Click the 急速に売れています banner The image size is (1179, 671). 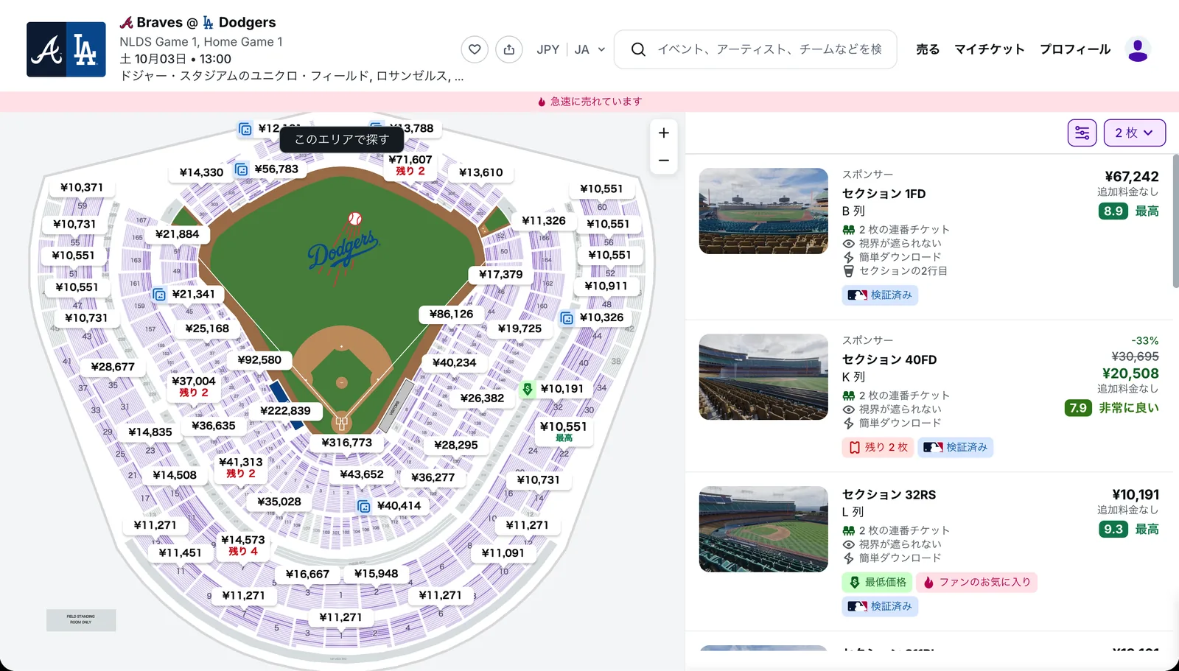click(x=589, y=102)
